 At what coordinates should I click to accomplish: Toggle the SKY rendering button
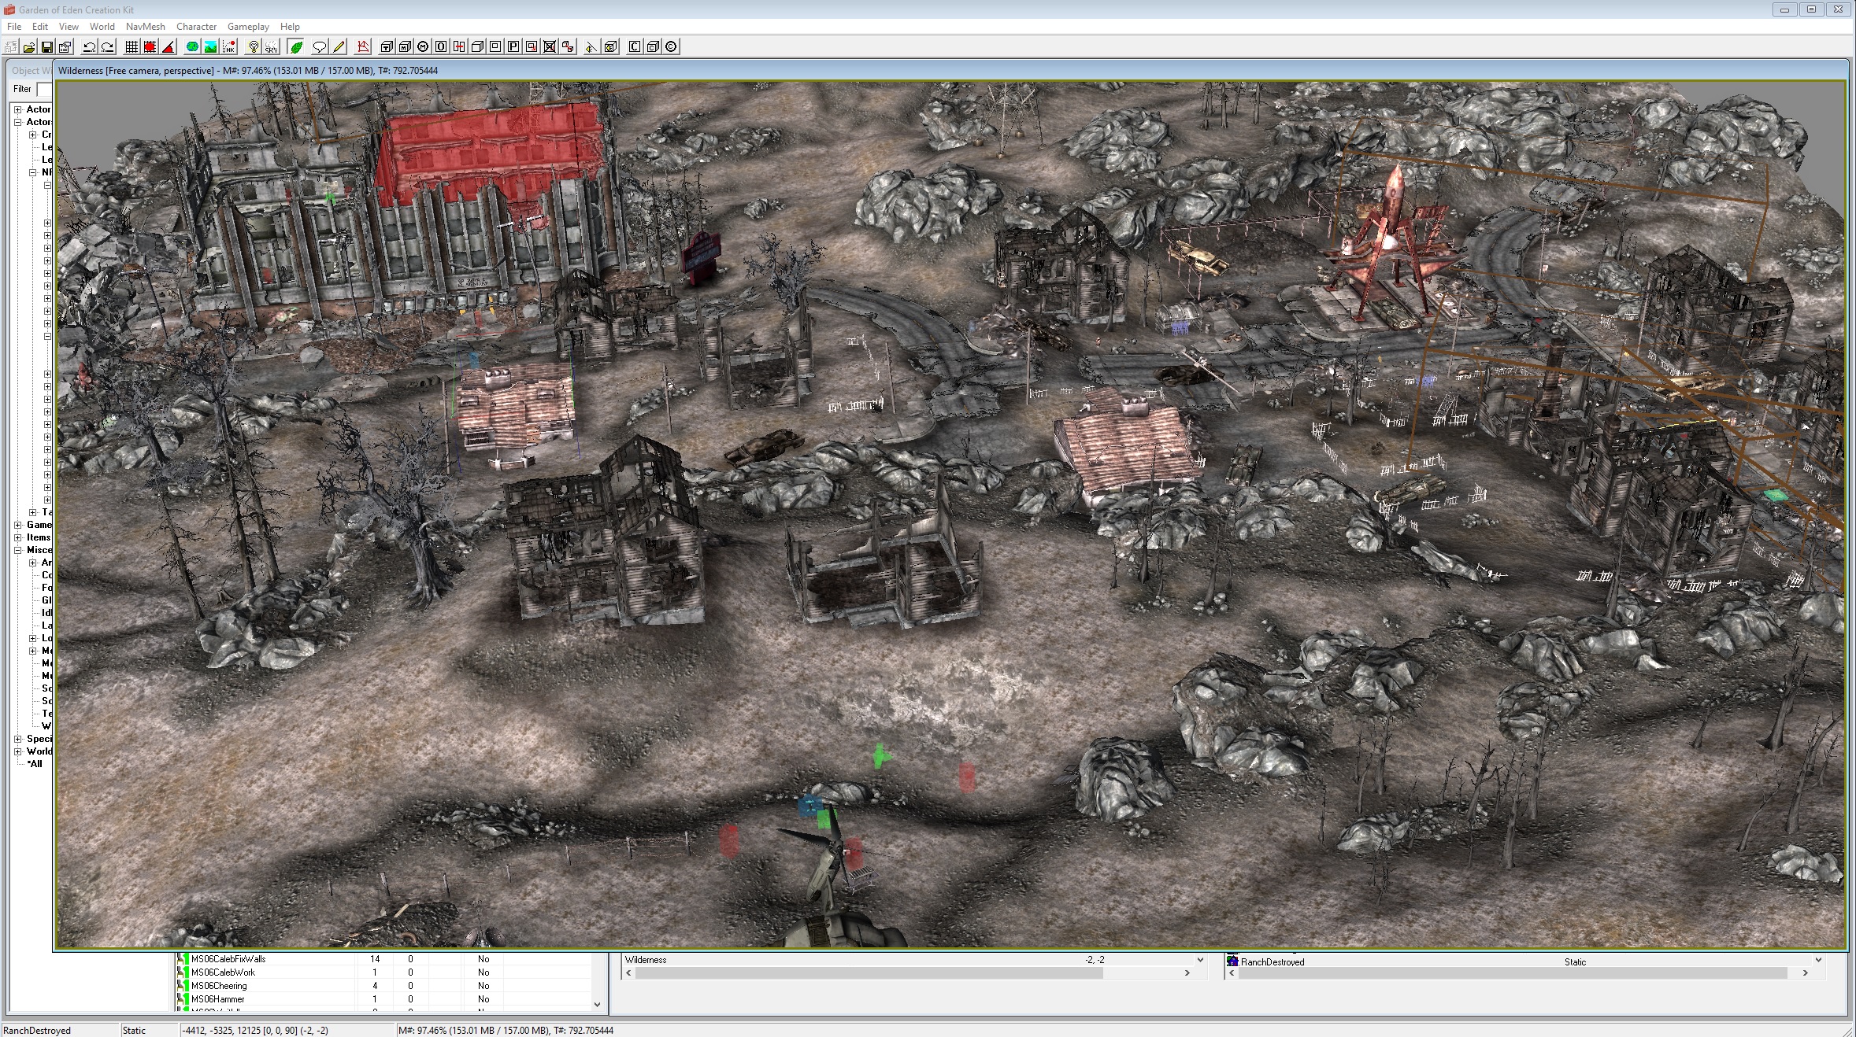point(271,47)
